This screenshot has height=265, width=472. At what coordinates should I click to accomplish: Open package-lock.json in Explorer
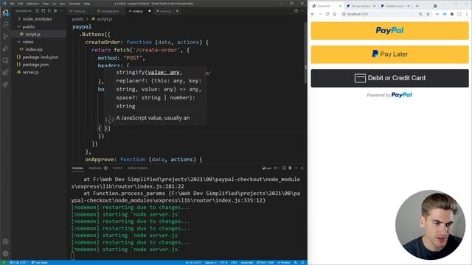coord(39,57)
